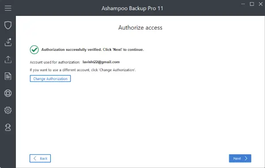Click the 'If you want to use a different account' hint

(83, 70)
